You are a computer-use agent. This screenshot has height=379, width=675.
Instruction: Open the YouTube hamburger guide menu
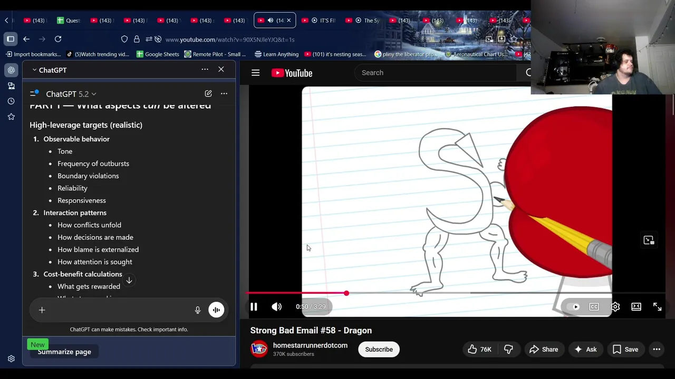255,73
